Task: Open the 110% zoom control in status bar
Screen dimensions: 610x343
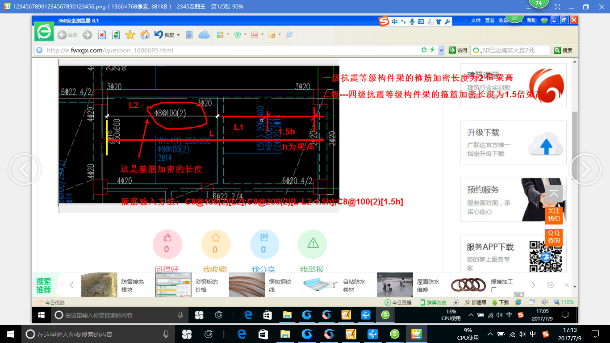Action: coord(564,302)
